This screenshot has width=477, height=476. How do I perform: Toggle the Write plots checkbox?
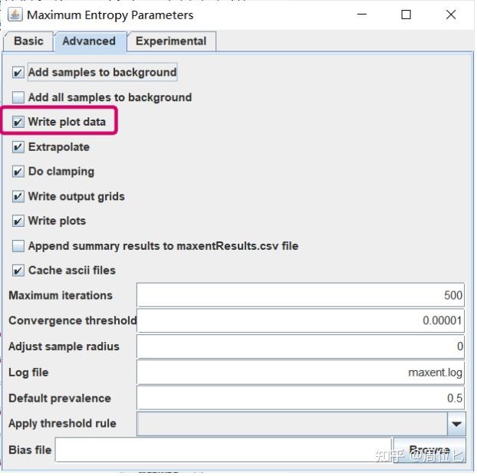(18, 221)
